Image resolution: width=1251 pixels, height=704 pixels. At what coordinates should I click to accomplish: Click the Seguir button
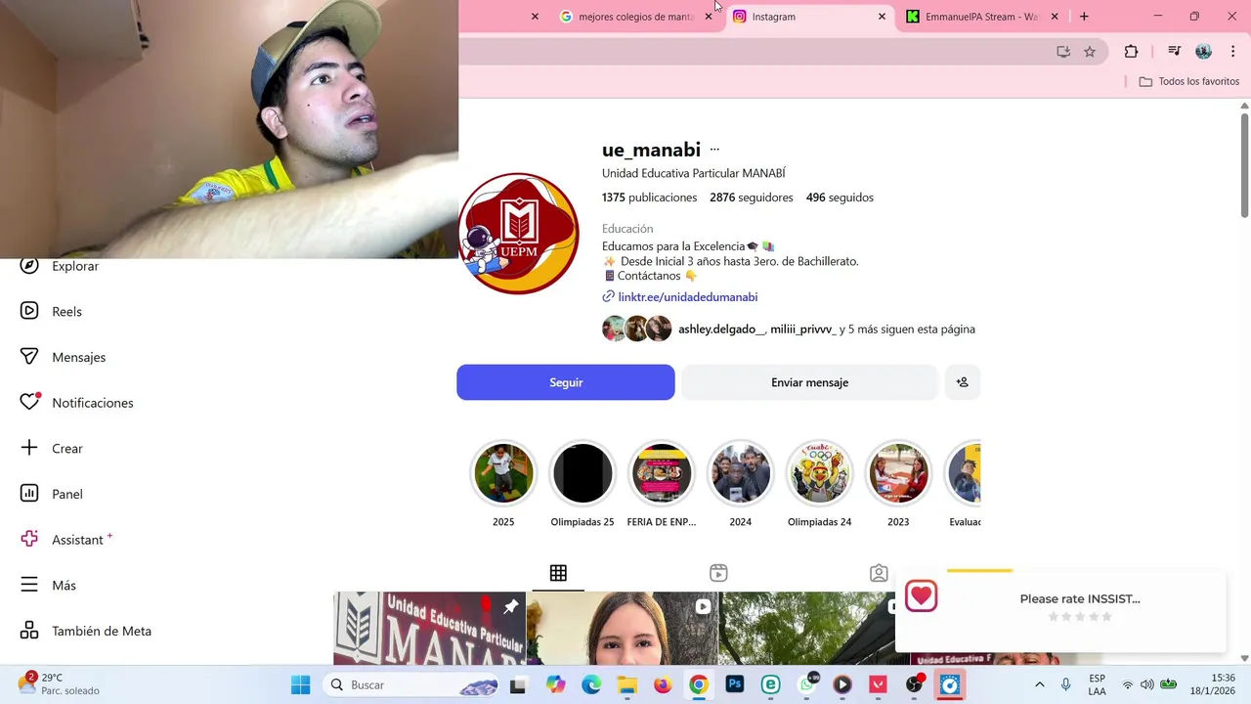coord(566,382)
